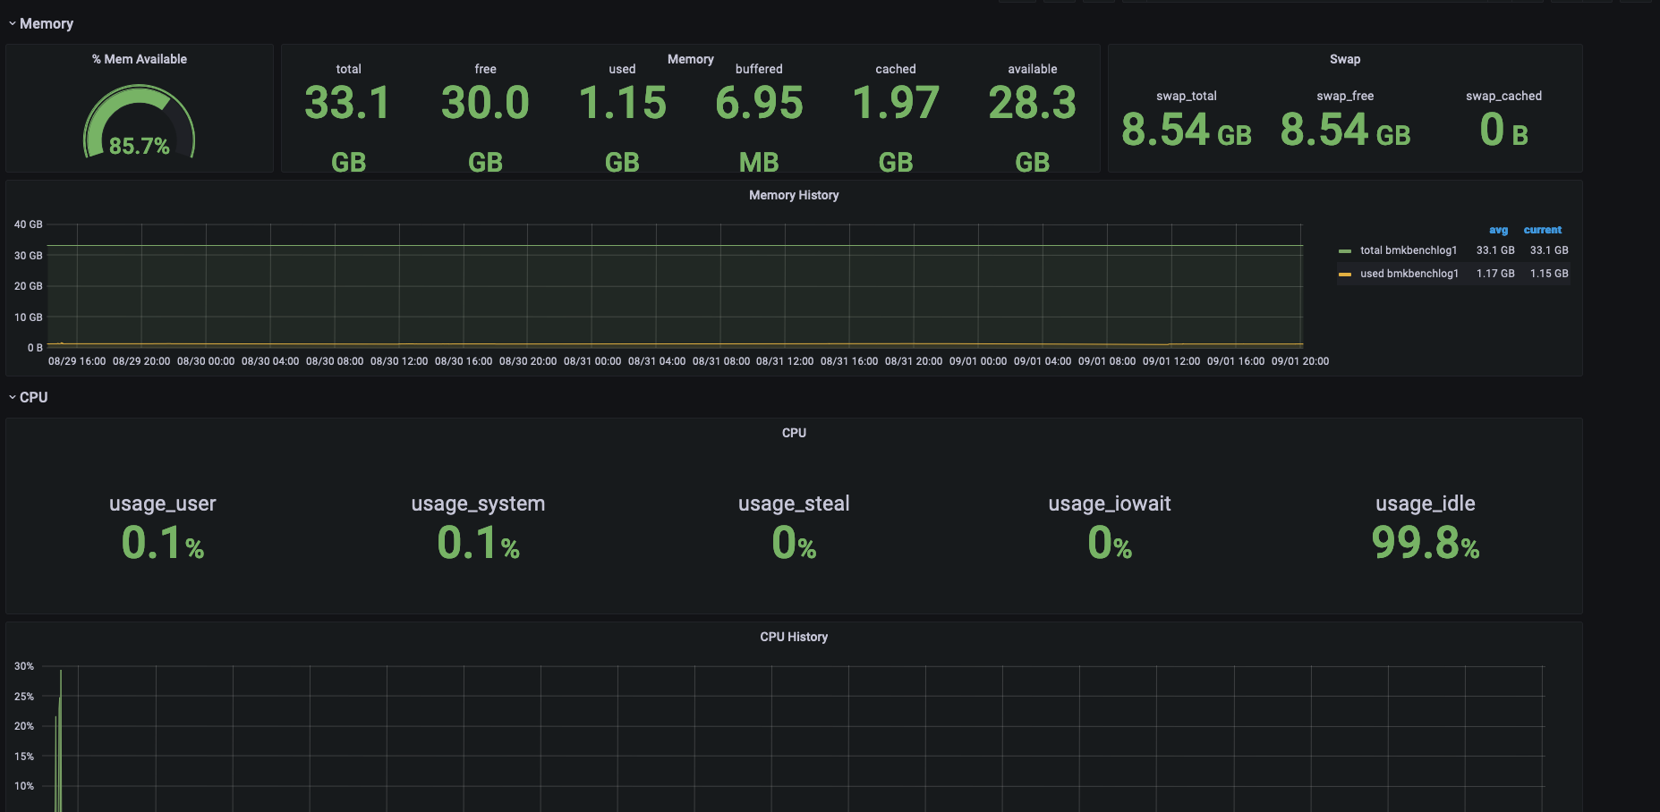Toggle the total bmkbenchlog1 series in legend

point(1408,250)
